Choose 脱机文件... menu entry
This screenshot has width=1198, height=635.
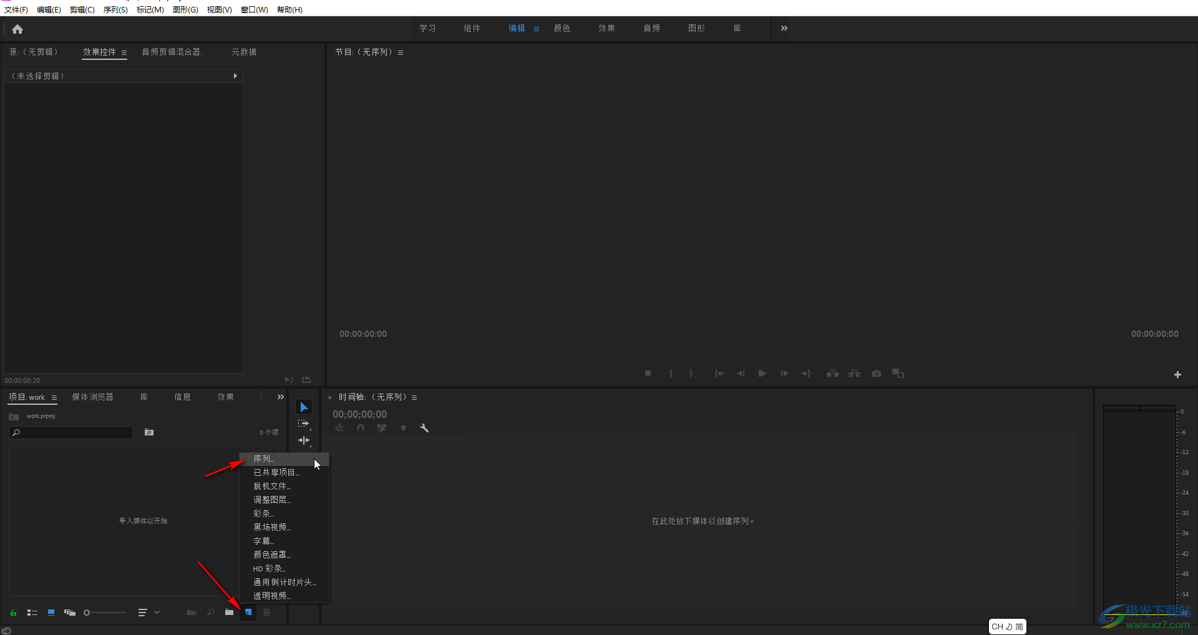tap(285, 486)
